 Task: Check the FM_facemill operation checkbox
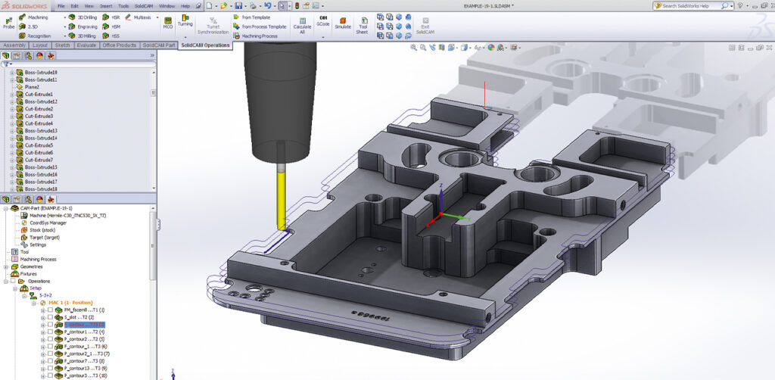point(50,310)
